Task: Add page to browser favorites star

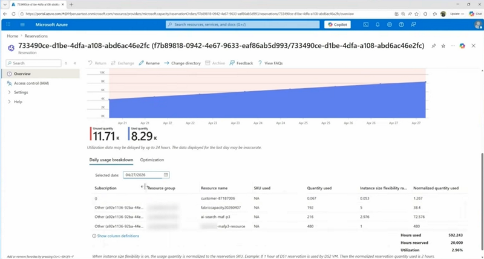Action: 416,14
